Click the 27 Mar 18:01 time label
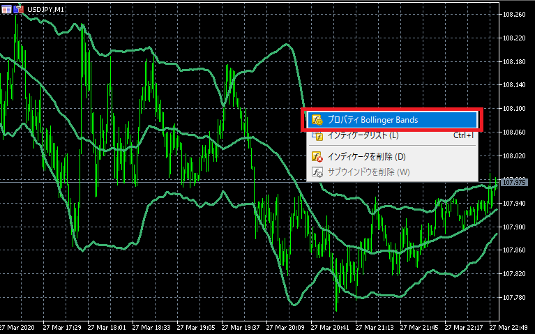The image size is (535, 334). coord(107,328)
